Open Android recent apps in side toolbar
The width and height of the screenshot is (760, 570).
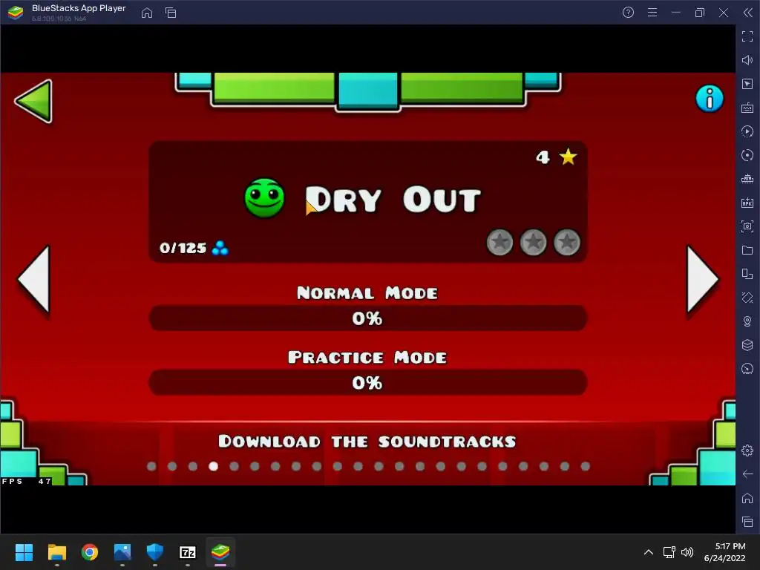[x=747, y=522]
